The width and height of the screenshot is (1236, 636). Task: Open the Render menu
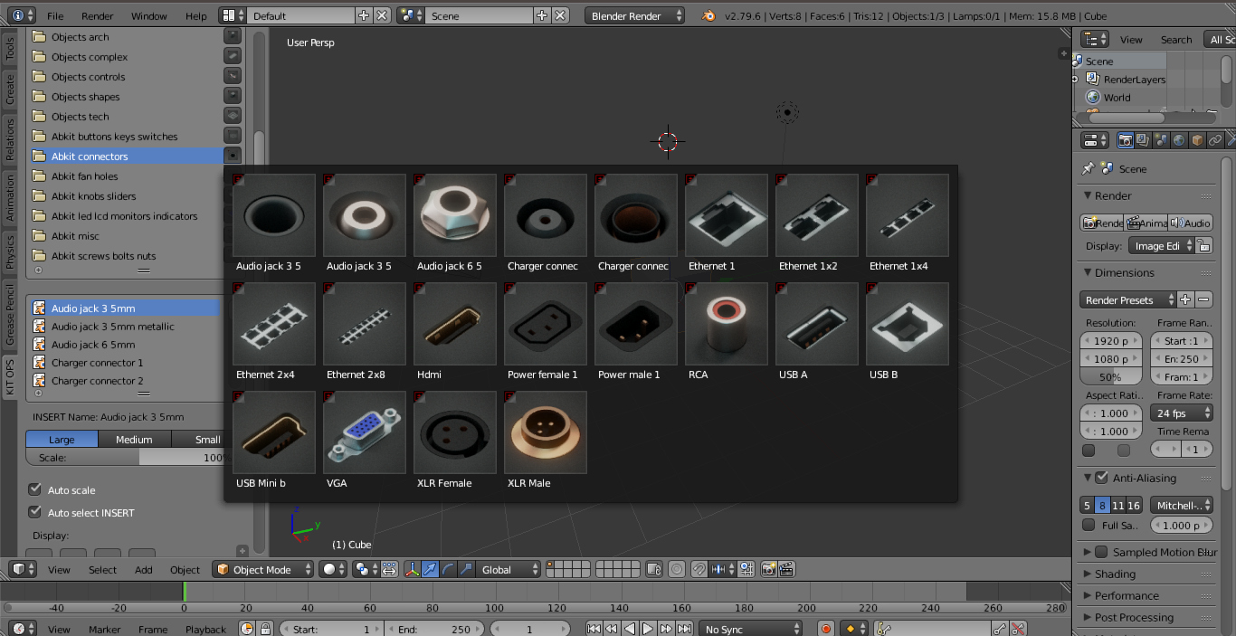click(x=97, y=14)
